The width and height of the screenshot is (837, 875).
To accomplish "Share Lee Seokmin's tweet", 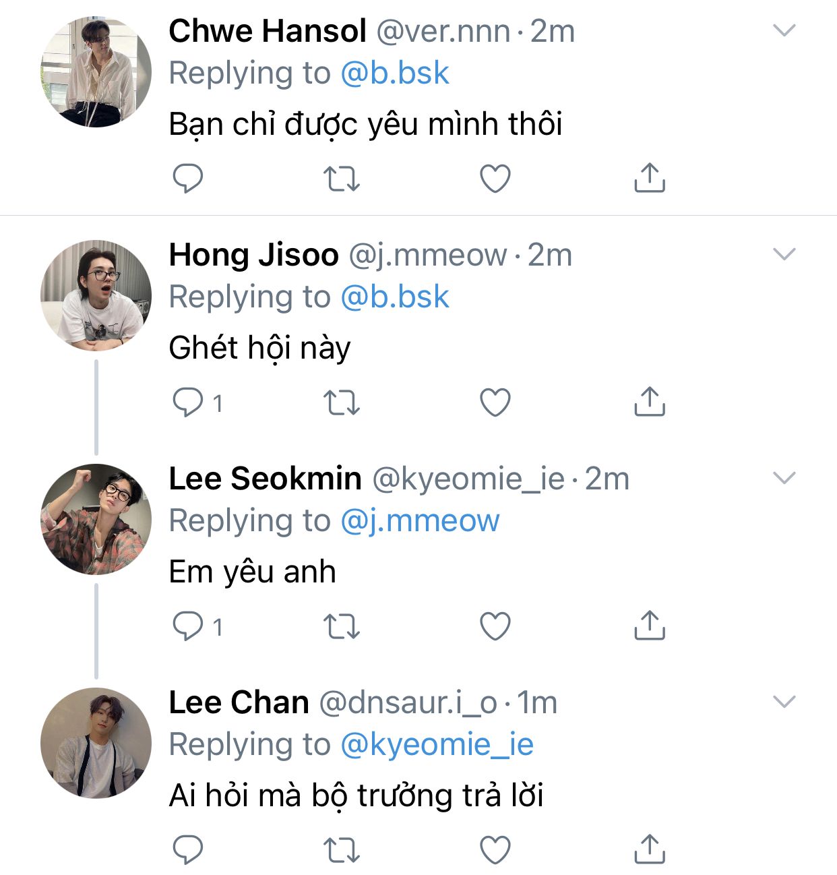I will tap(650, 625).
